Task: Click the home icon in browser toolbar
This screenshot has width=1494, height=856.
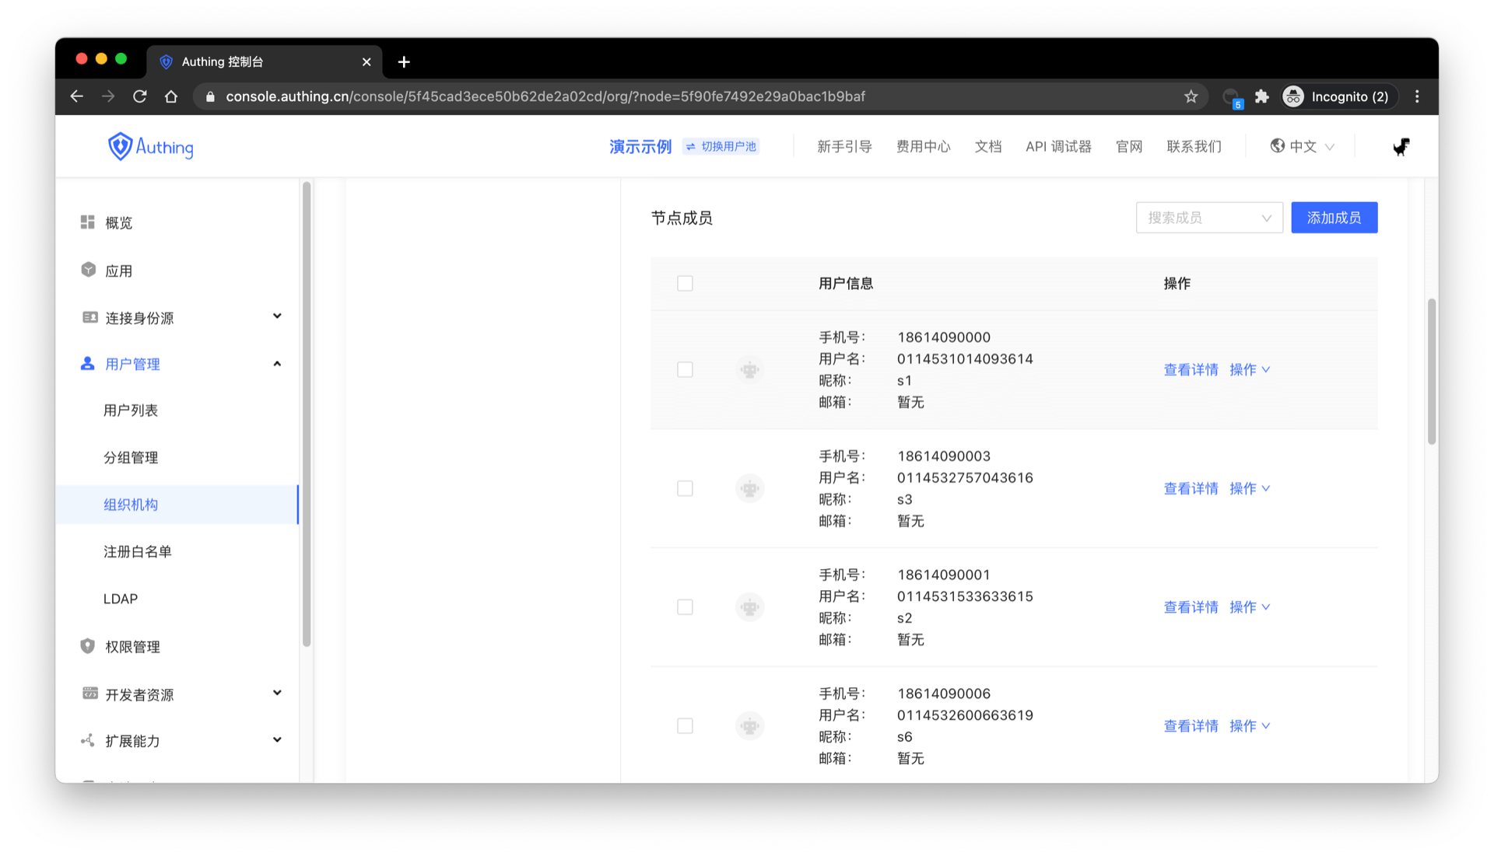Action: point(171,96)
